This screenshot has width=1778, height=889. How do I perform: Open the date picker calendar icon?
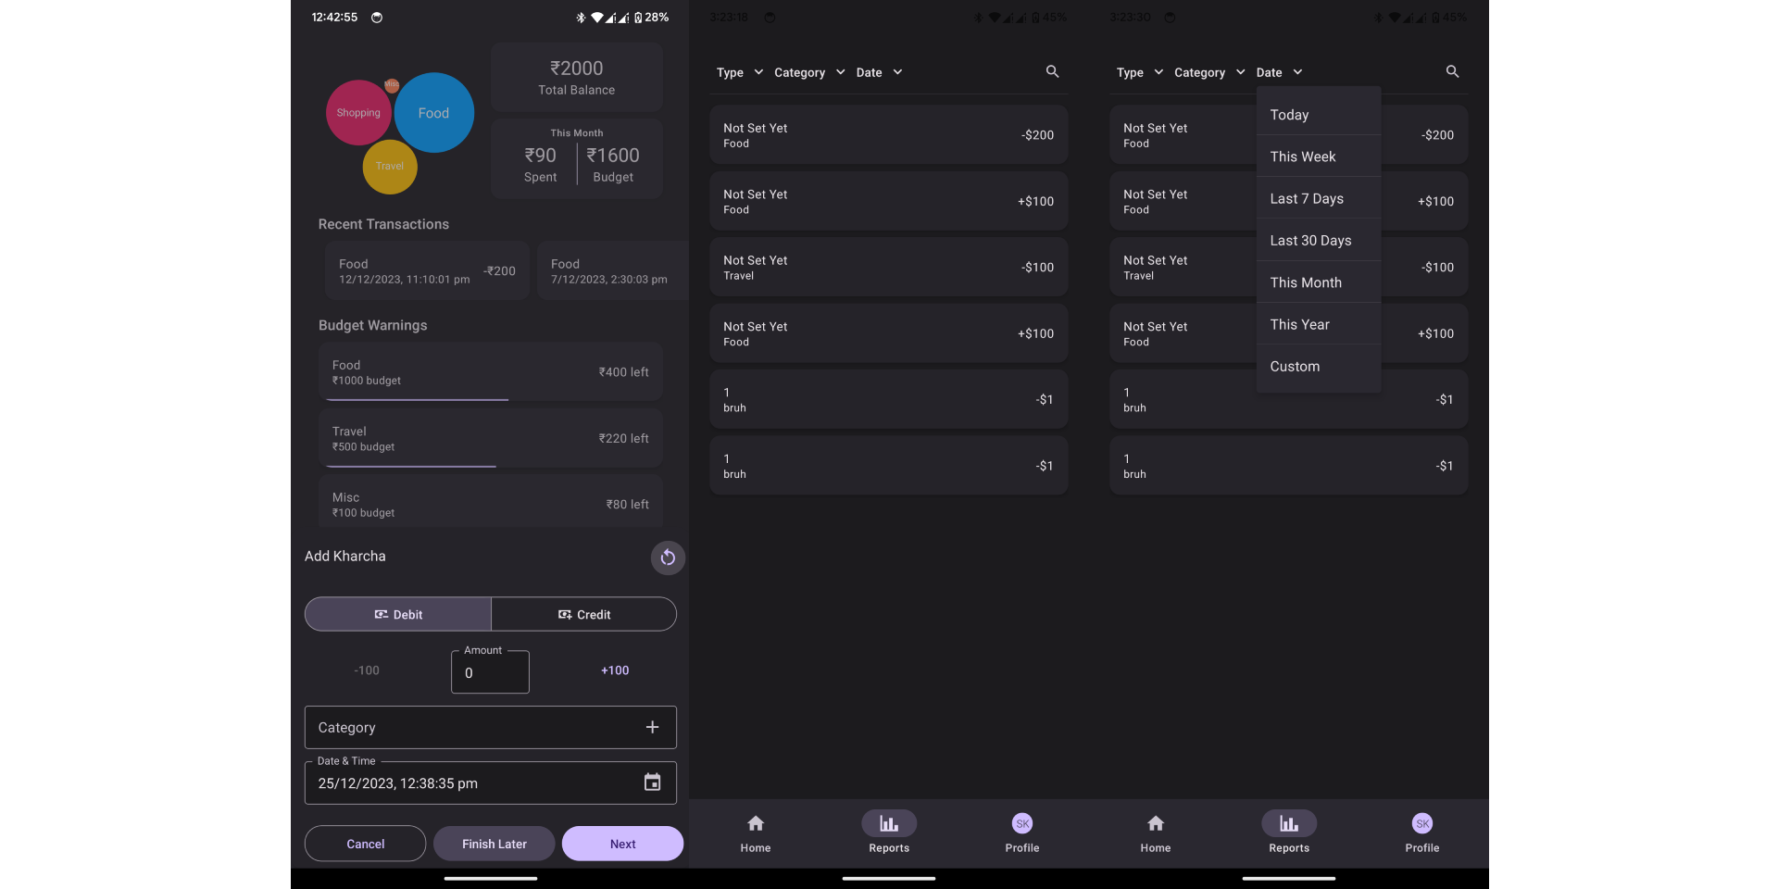653,783
